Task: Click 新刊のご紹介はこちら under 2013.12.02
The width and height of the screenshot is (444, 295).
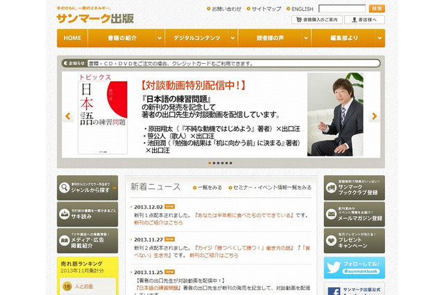Action: click(158, 222)
